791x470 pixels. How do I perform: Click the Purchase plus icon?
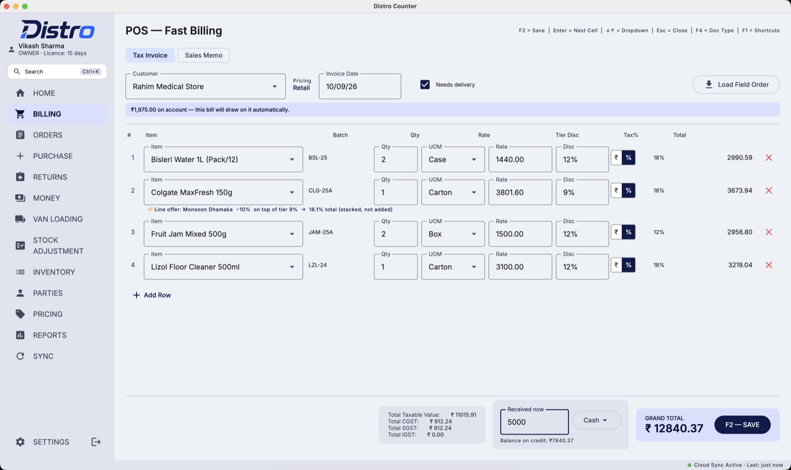[20, 156]
